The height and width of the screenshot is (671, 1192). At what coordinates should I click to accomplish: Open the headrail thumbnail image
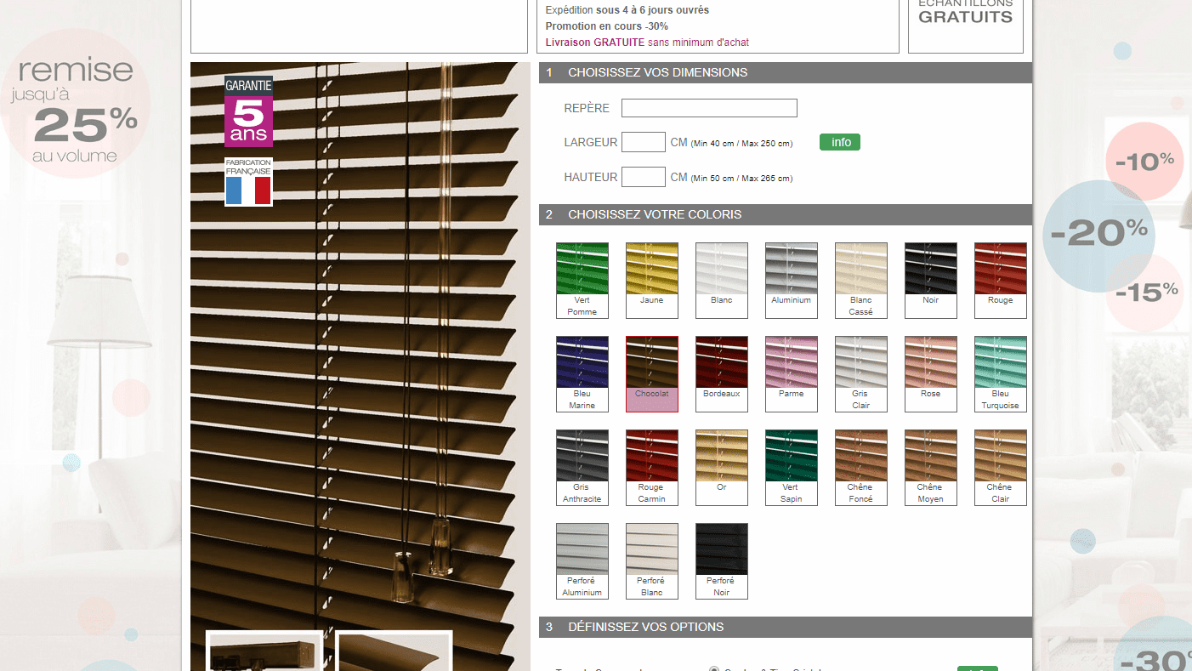264,651
